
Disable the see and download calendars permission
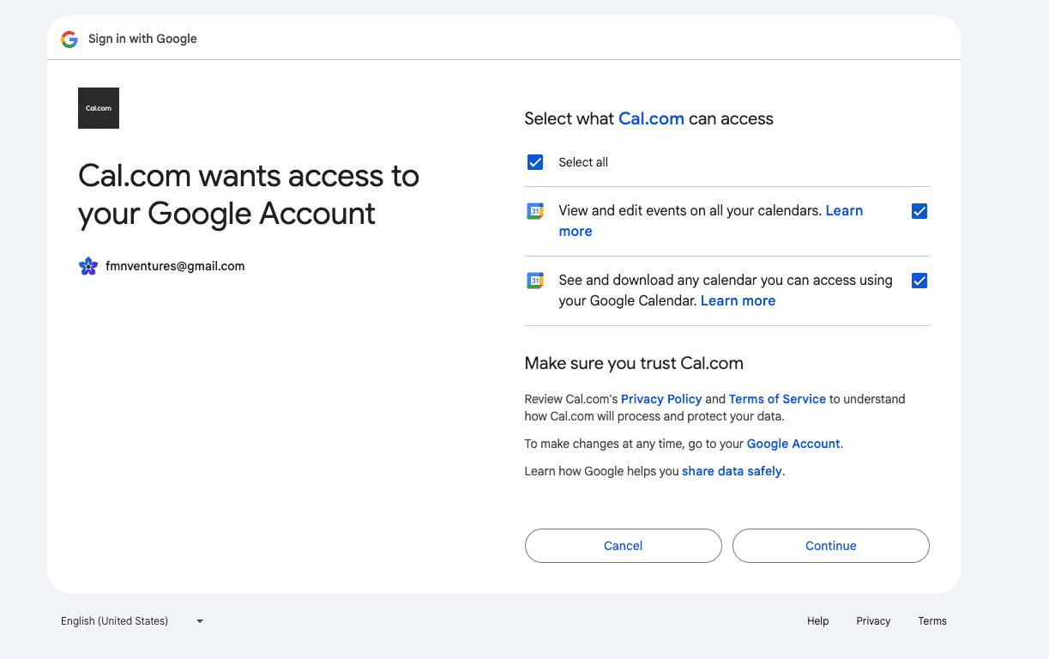tap(919, 281)
